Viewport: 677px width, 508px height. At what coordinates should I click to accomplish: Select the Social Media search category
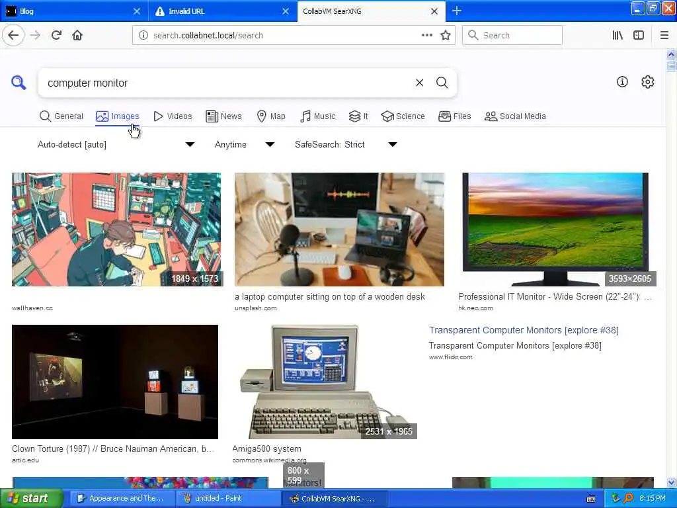(x=515, y=116)
